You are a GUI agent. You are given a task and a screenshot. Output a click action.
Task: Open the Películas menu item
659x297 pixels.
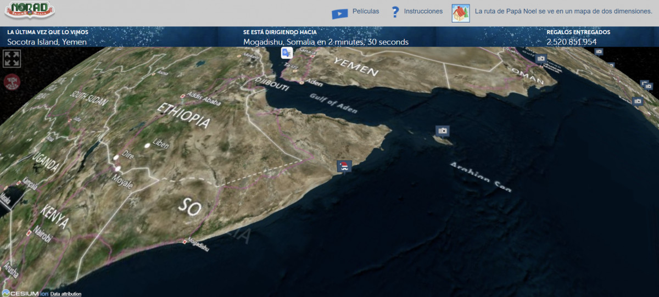[366, 12]
